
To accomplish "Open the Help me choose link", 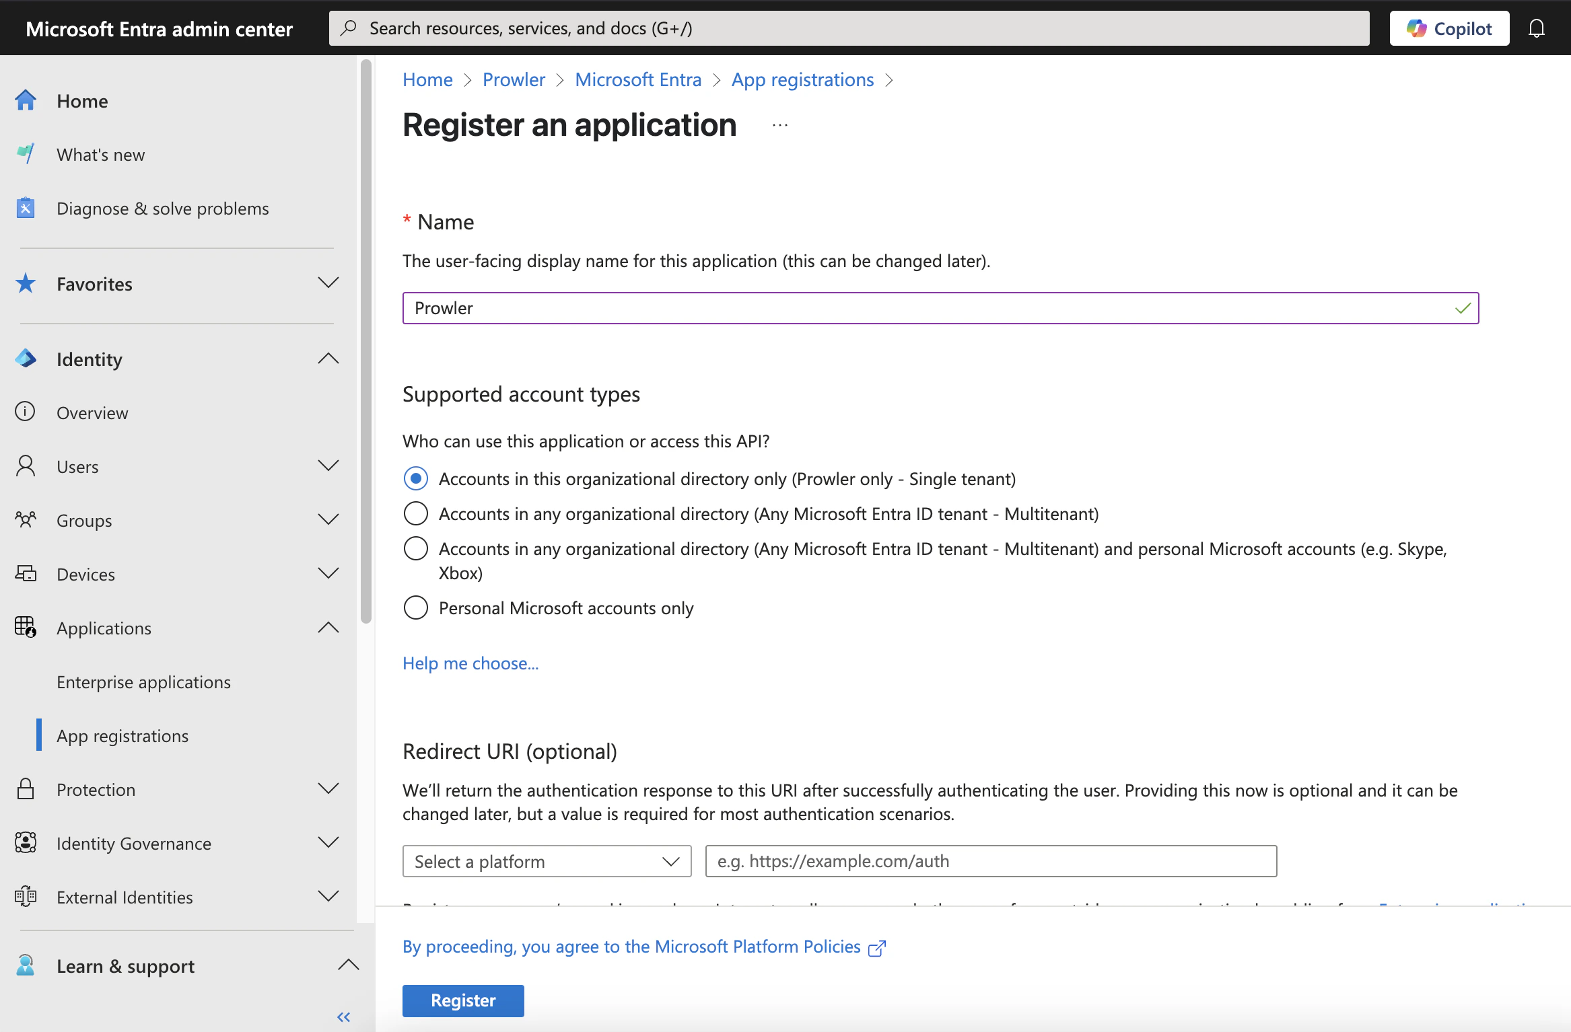I will [470, 663].
